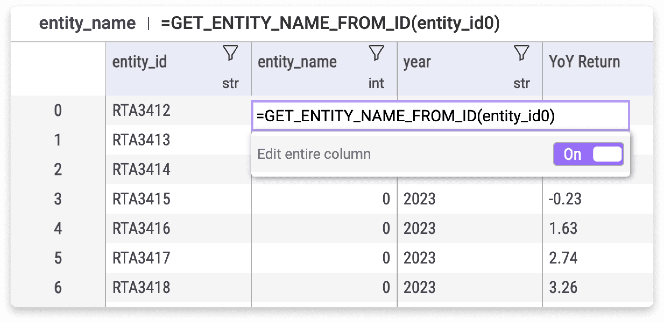Select the year 2023 in row 3
664x322 pixels.
pos(420,199)
